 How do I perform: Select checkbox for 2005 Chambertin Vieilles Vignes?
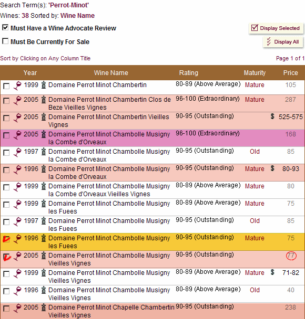pos(6,118)
